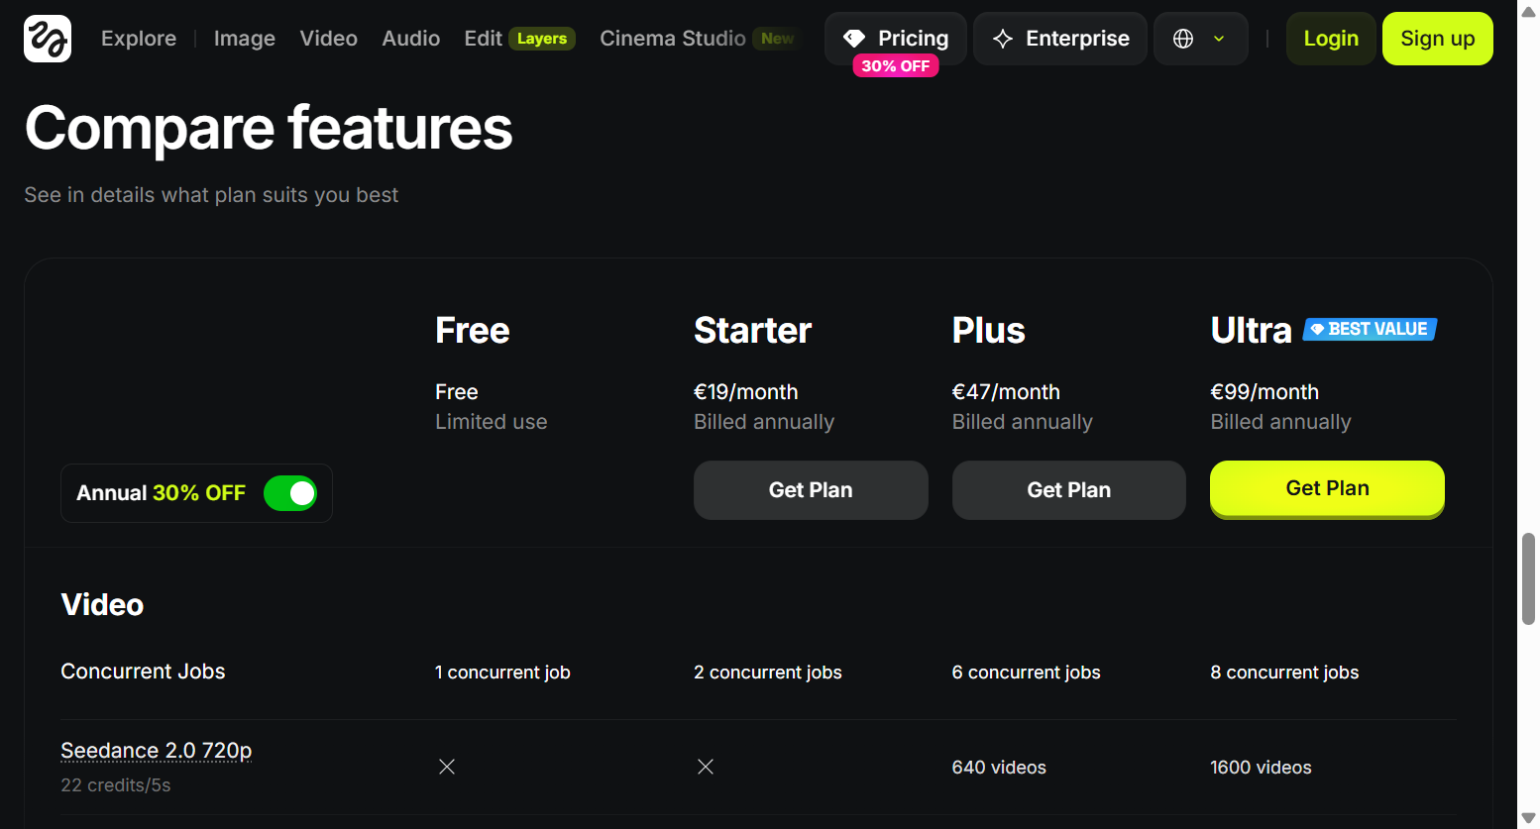Click the "Limited use" text under Free
1540x829 pixels.
tap(492, 422)
